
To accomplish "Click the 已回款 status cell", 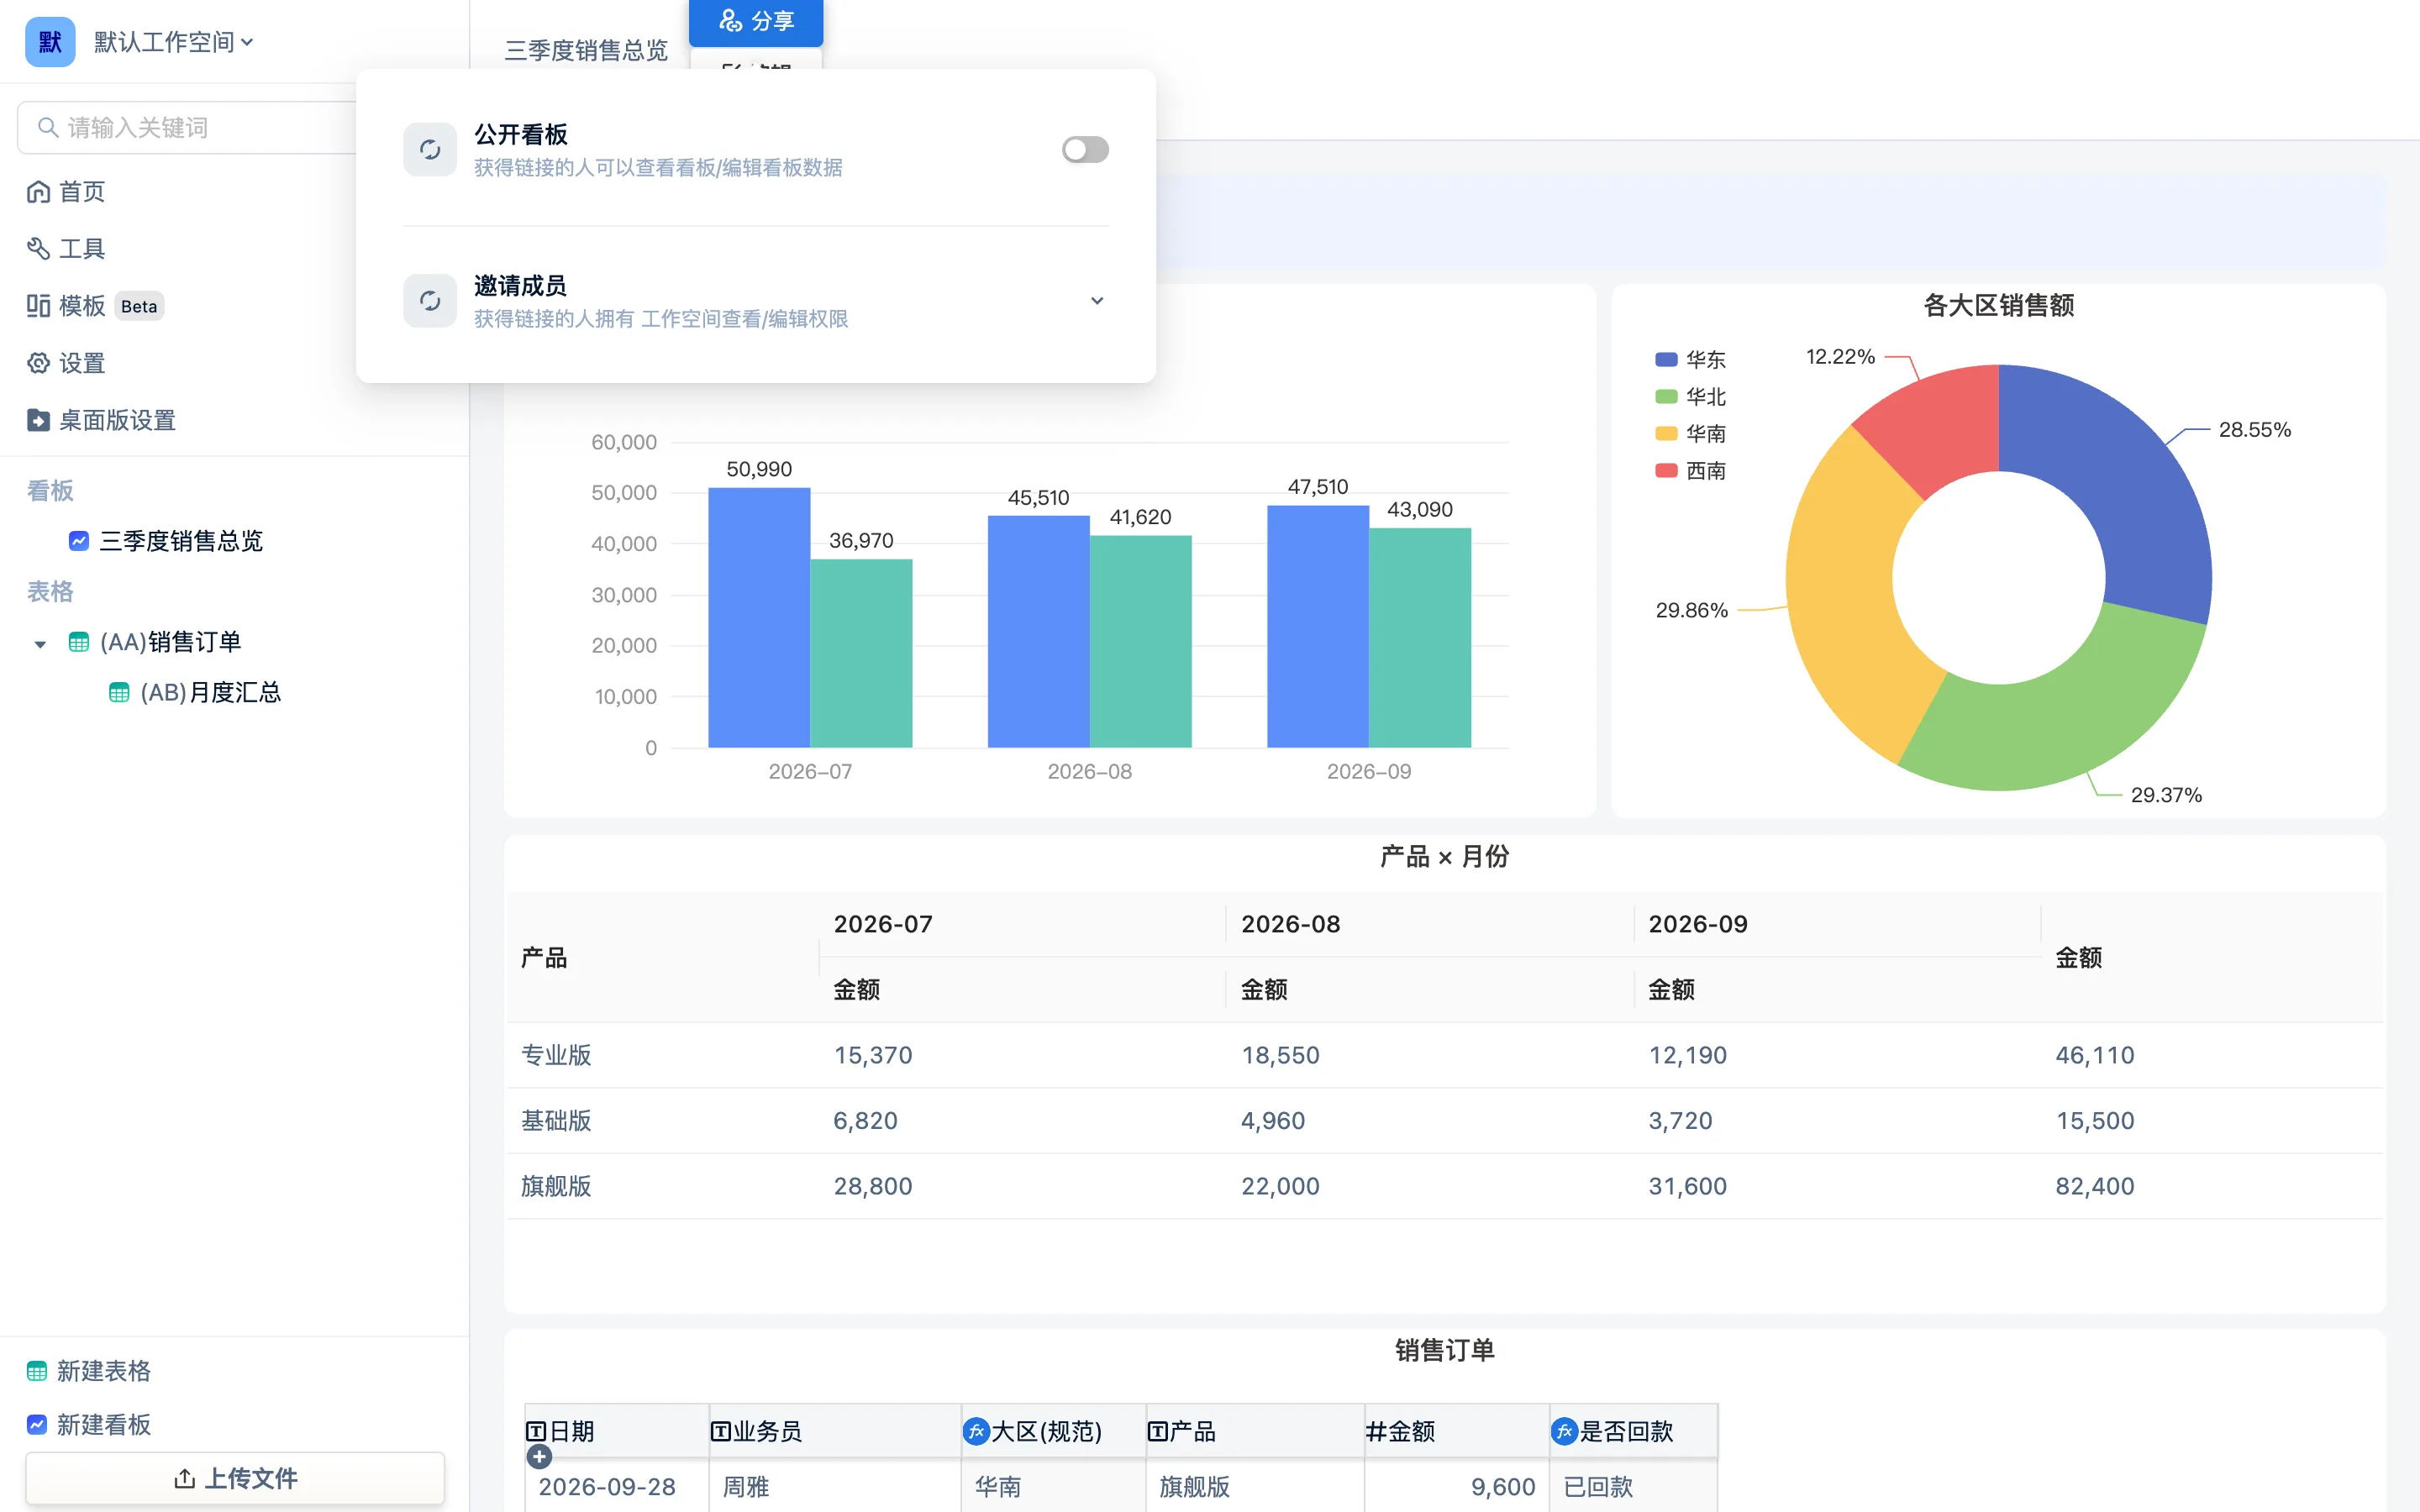I will [1633, 1487].
